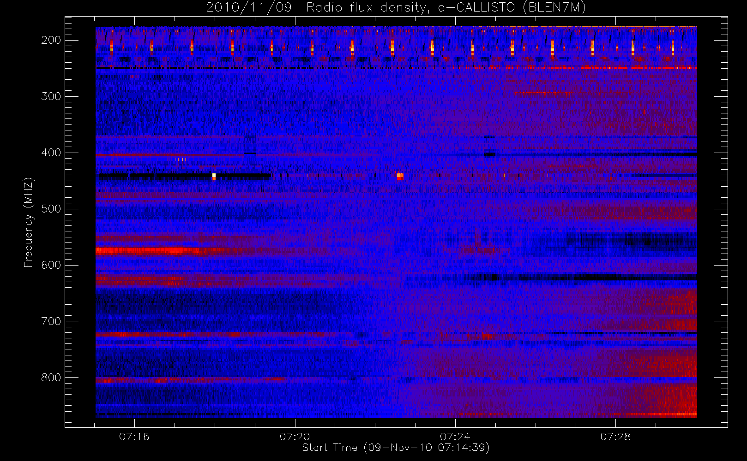Click the plot title "Radio flux density, e-CALLISTO (BLEN7M)"
747x461 pixels.
[446, 8]
